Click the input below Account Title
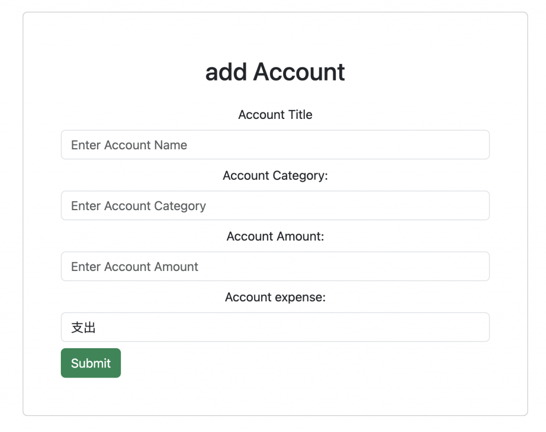The image size is (546, 432). tap(275, 145)
